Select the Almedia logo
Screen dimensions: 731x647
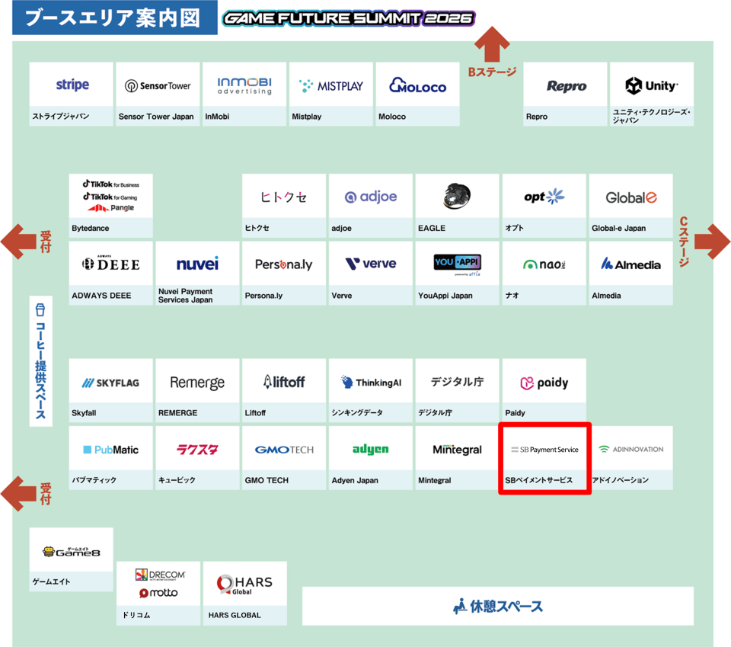(x=630, y=264)
